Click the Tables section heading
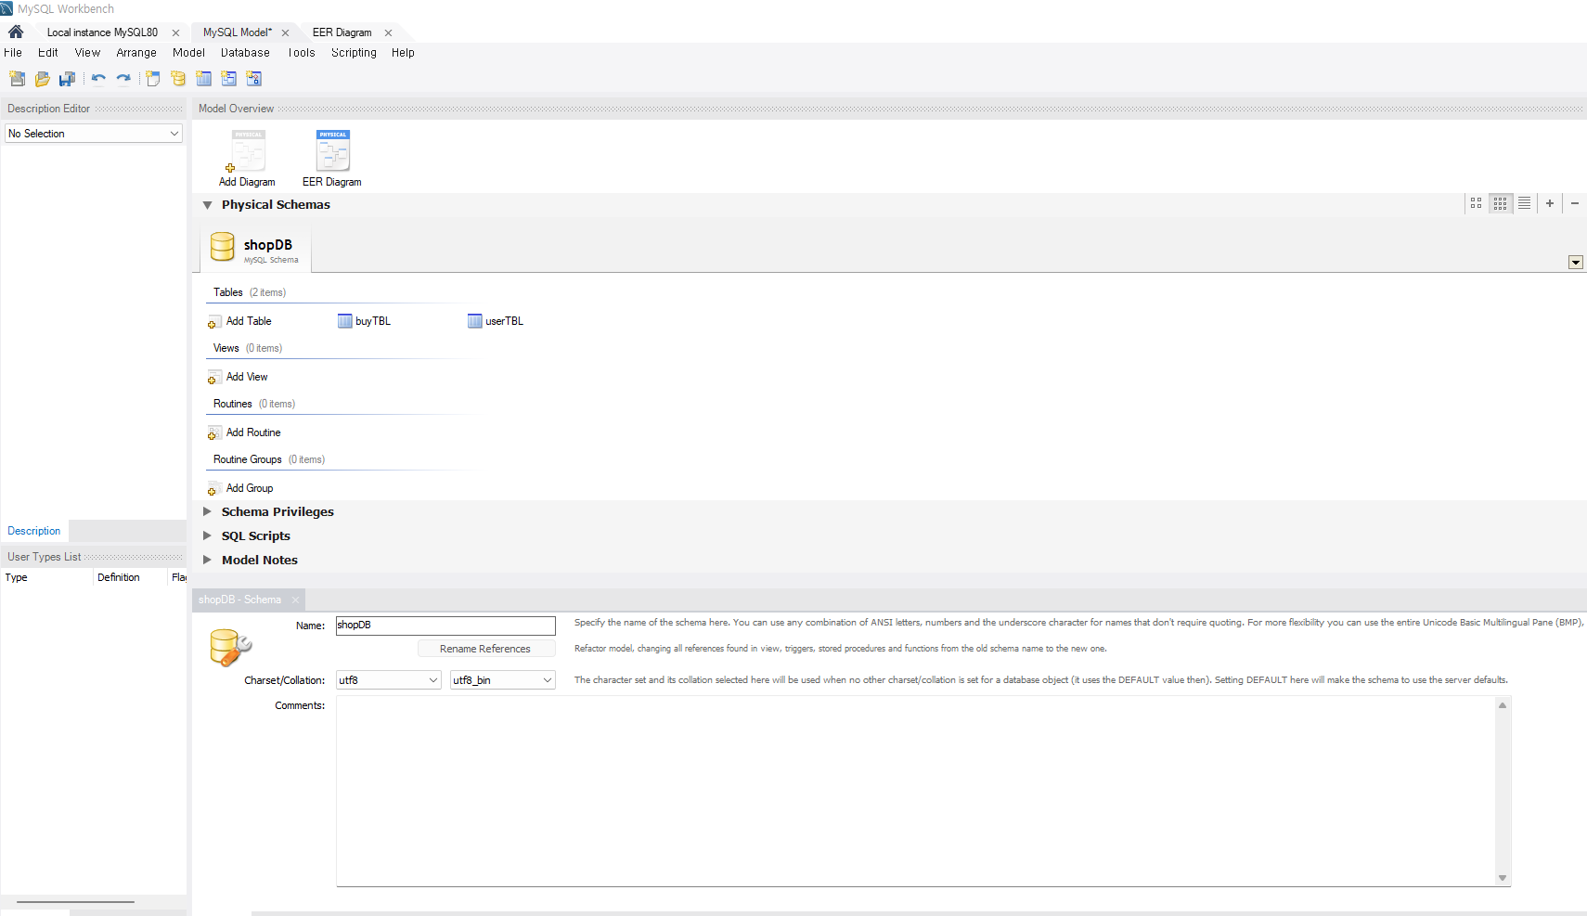1587x916 pixels. coord(228,292)
